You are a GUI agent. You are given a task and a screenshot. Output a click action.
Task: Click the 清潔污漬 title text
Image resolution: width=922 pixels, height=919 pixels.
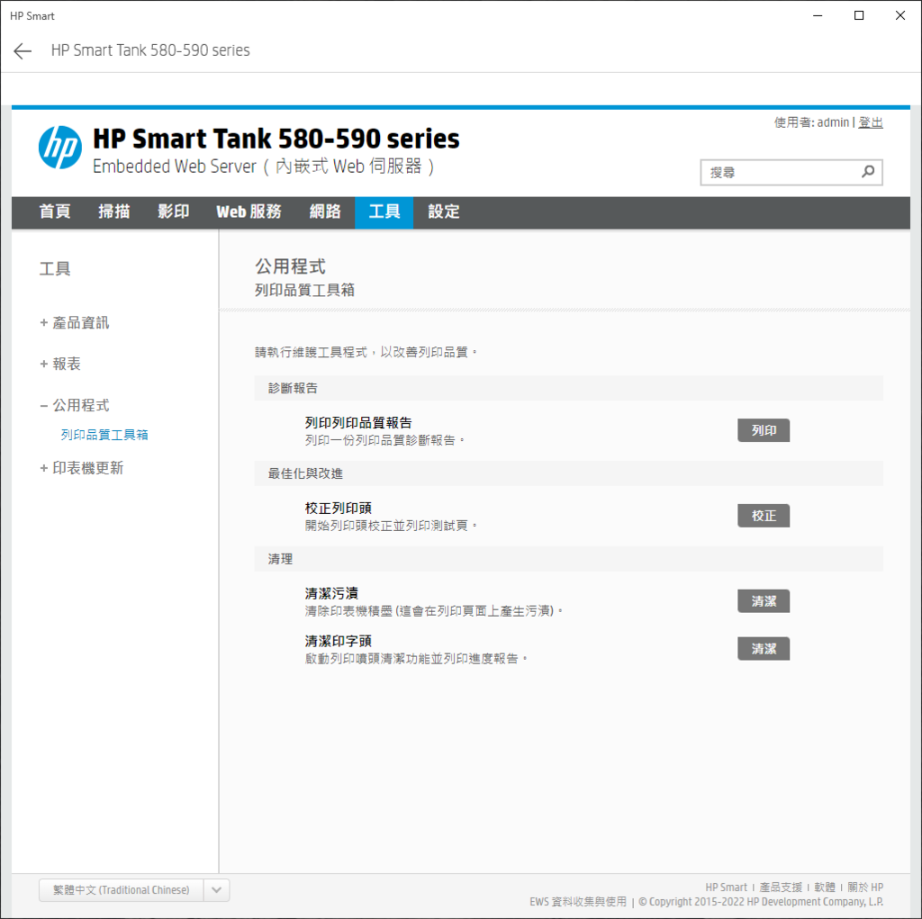point(331,593)
